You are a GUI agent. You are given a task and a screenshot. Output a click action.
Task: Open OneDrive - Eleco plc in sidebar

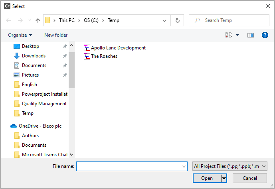[40, 126]
